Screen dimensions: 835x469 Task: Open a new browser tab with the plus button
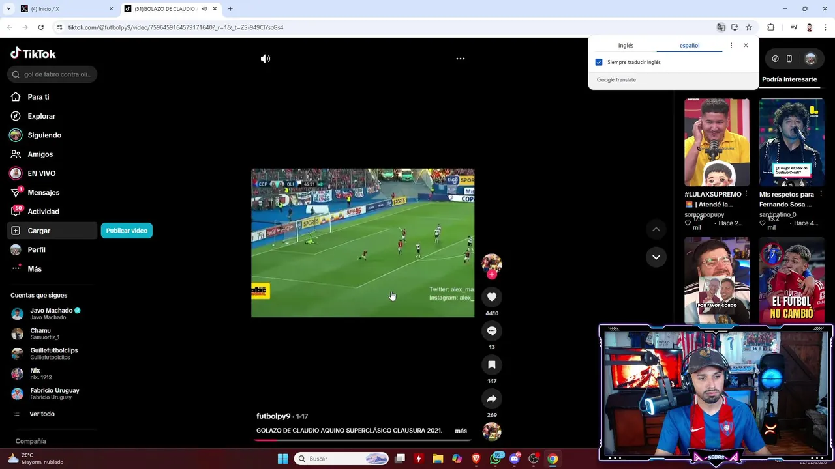[x=230, y=9]
